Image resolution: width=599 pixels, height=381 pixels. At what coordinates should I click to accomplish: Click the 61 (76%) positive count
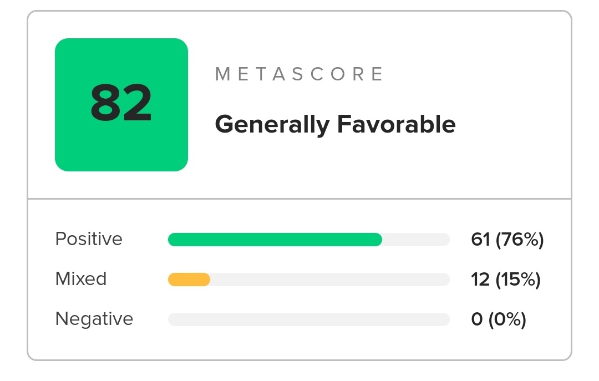(507, 240)
